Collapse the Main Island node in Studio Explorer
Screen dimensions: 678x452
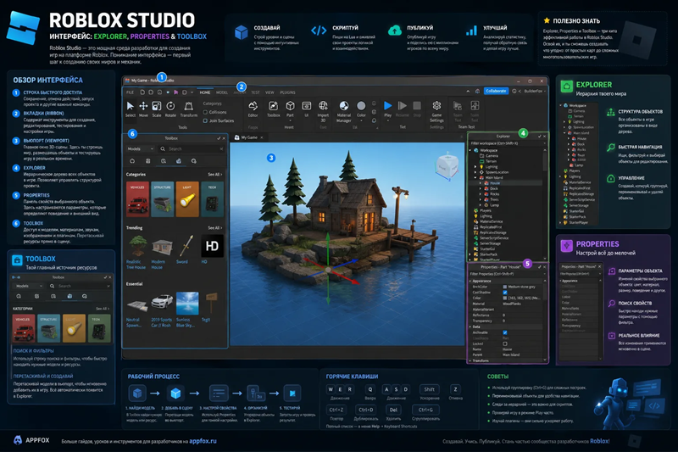pyautogui.click(x=475, y=177)
